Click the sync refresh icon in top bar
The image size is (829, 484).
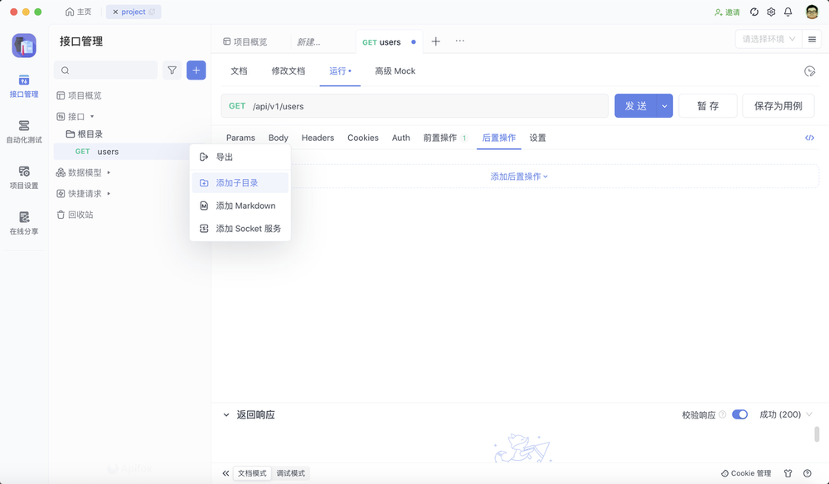(x=753, y=12)
